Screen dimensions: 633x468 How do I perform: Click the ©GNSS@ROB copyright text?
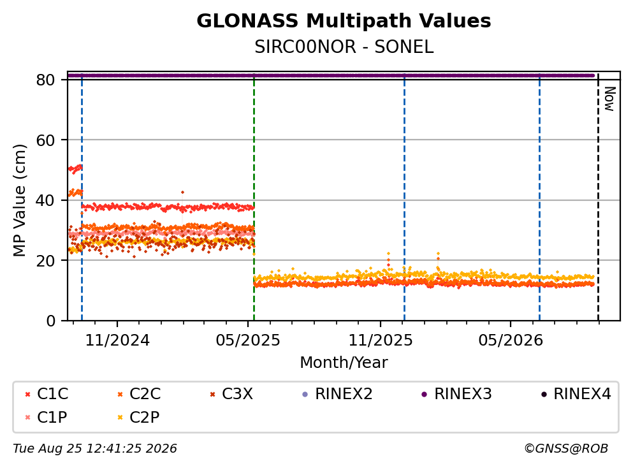point(566,449)
